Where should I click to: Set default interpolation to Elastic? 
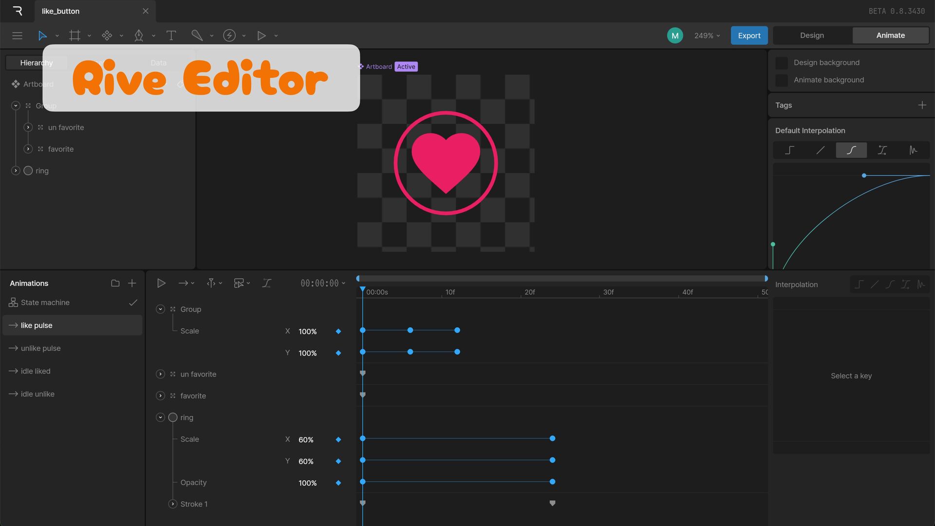pos(913,150)
